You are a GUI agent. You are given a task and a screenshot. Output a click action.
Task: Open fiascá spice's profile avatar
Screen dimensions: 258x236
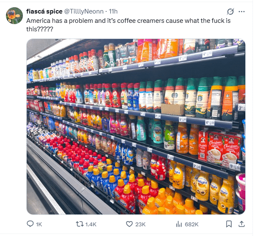(14, 16)
